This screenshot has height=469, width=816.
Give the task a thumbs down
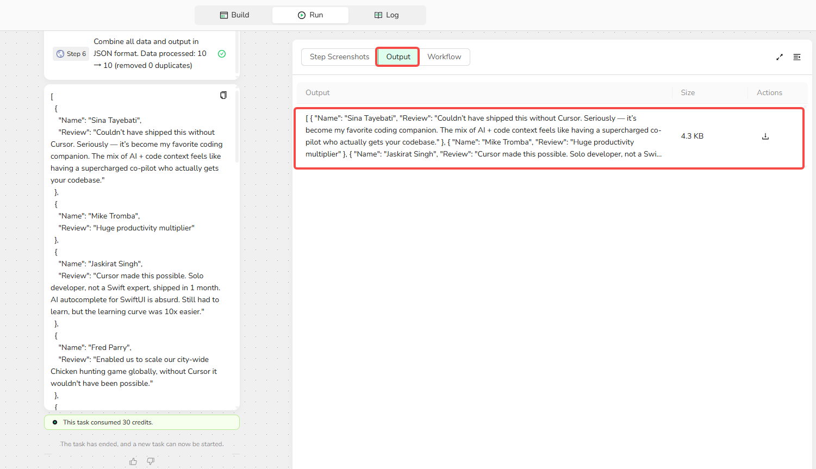pyautogui.click(x=151, y=461)
